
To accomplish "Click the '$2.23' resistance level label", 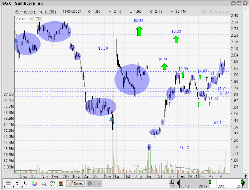I will [176, 32].
